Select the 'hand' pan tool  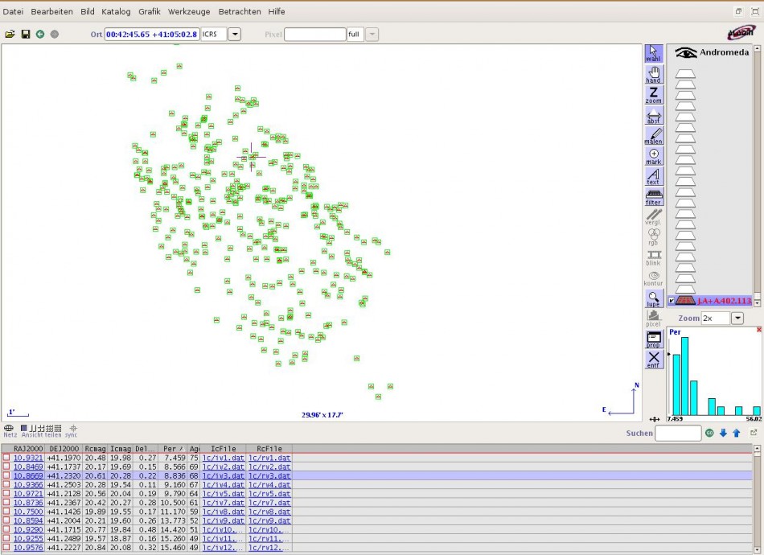(653, 74)
